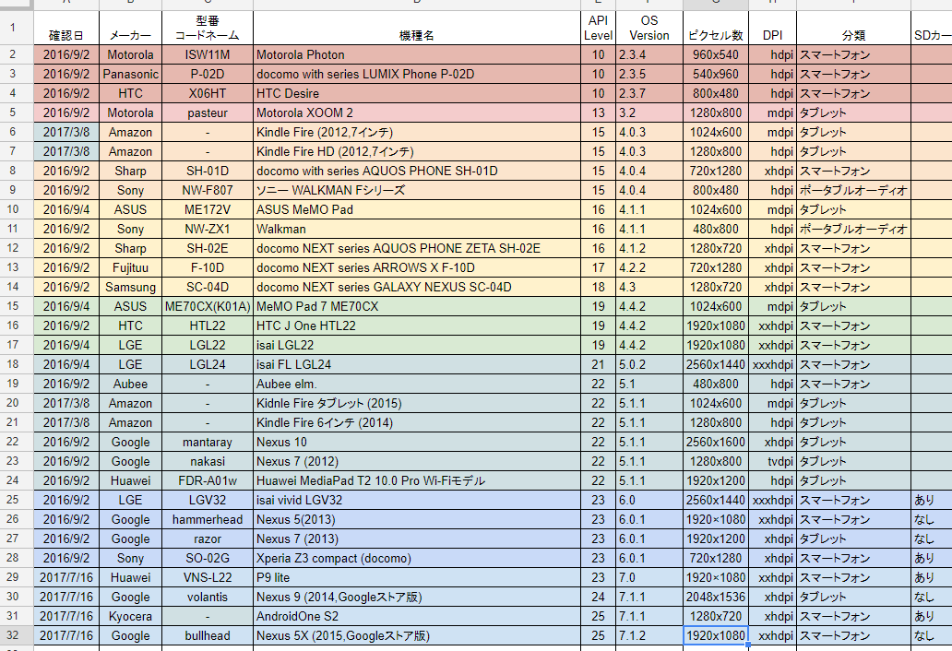
Task: Select the 機種名 column header cell
Action: tap(417, 28)
